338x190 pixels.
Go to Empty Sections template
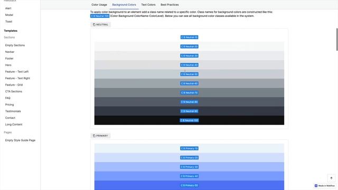click(x=15, y=45)
